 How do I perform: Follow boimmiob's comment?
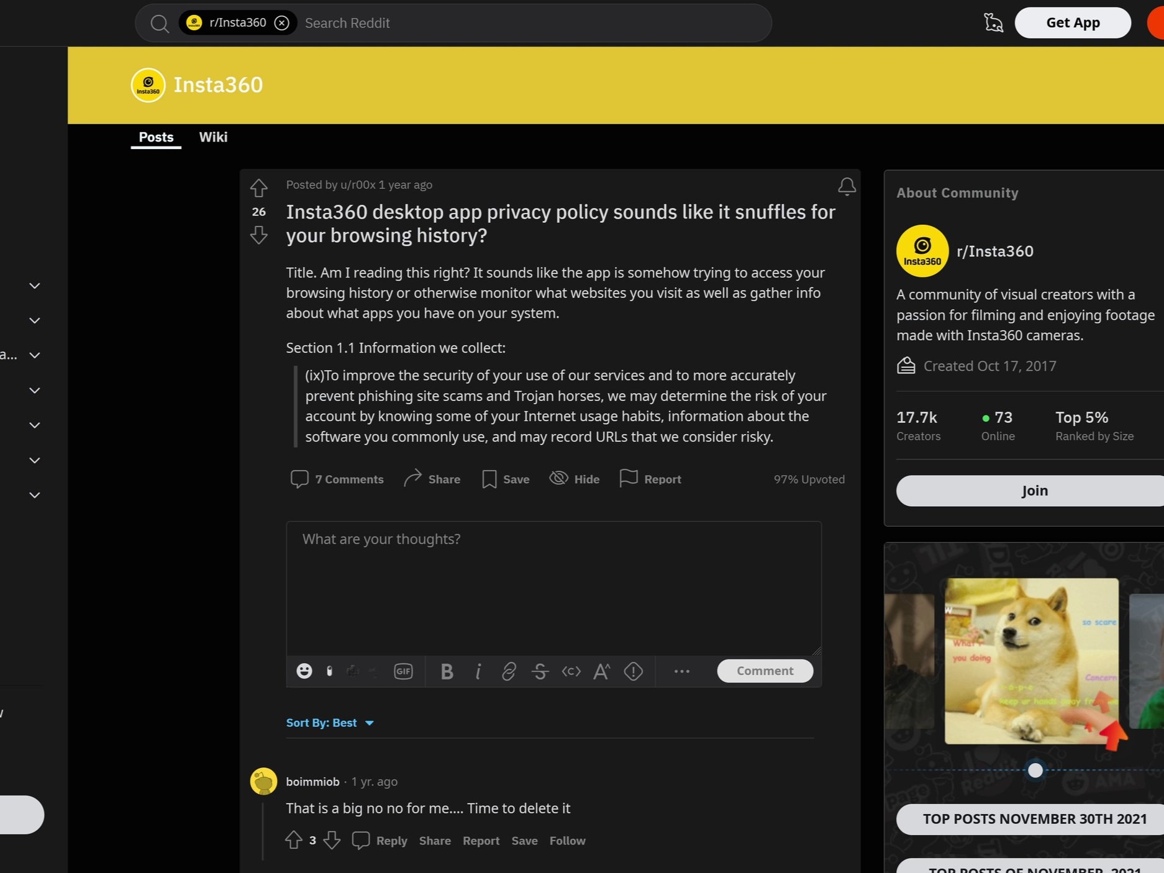tap(567, 841)
